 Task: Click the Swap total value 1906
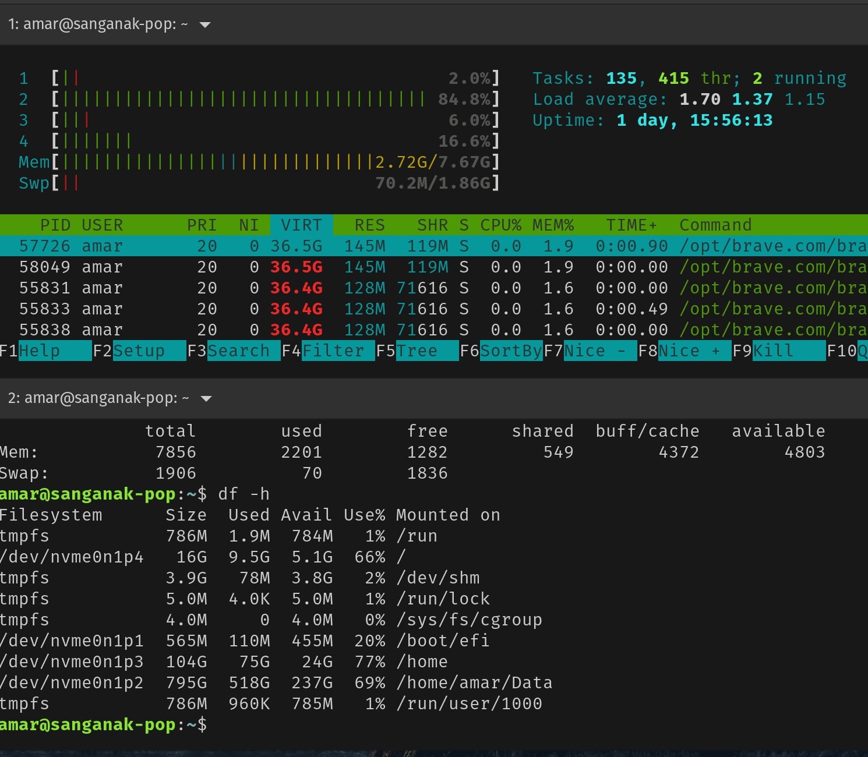[x=175, y=473]
